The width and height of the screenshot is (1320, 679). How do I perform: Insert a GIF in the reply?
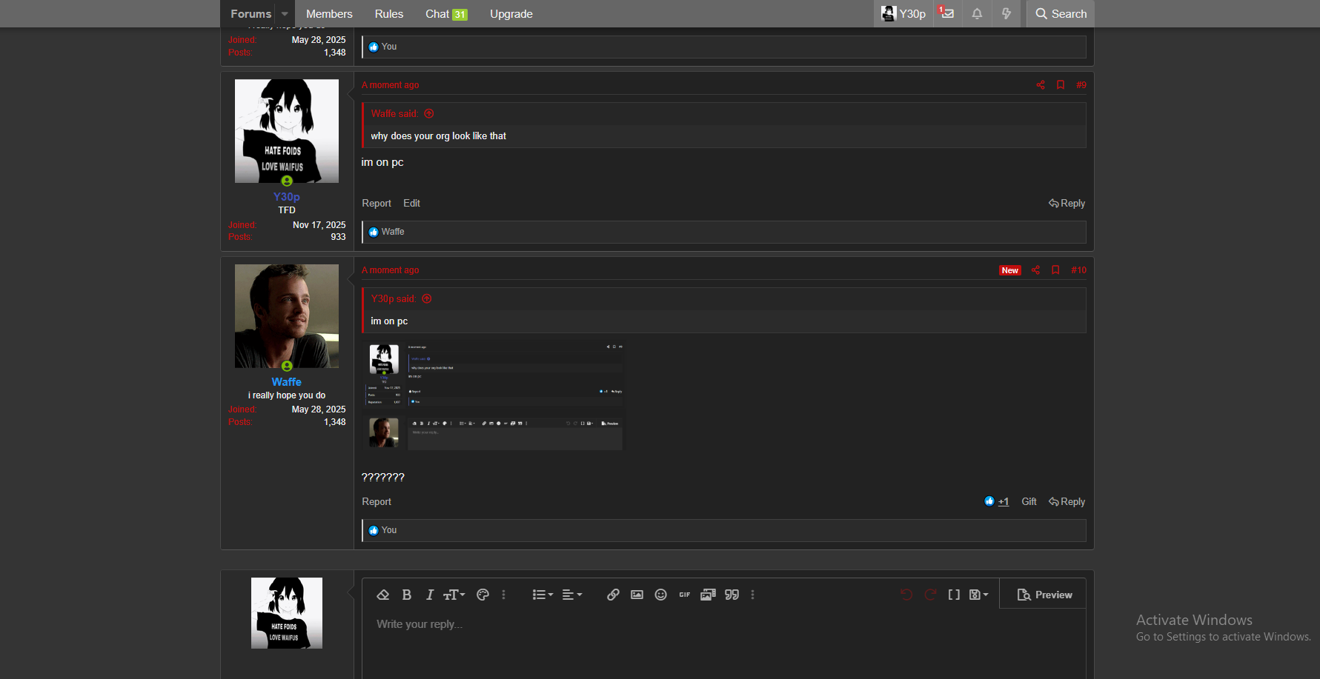[x=684, y=595]
